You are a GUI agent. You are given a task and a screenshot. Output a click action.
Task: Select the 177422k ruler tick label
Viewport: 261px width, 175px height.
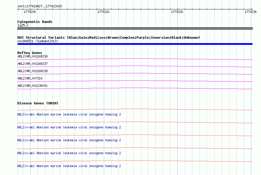point(177,12)
